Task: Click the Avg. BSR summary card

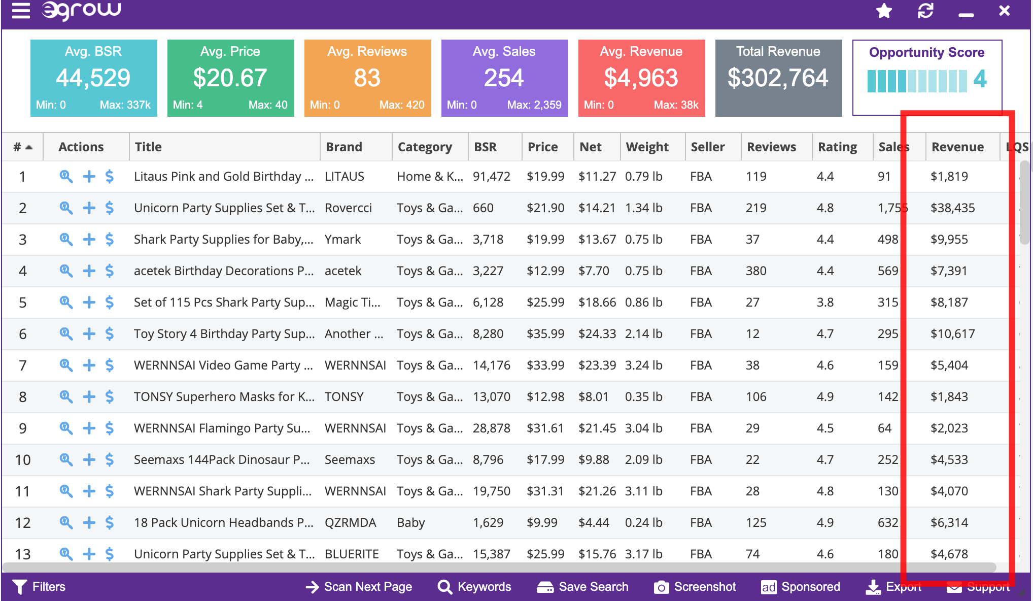Action: (94, 78)
